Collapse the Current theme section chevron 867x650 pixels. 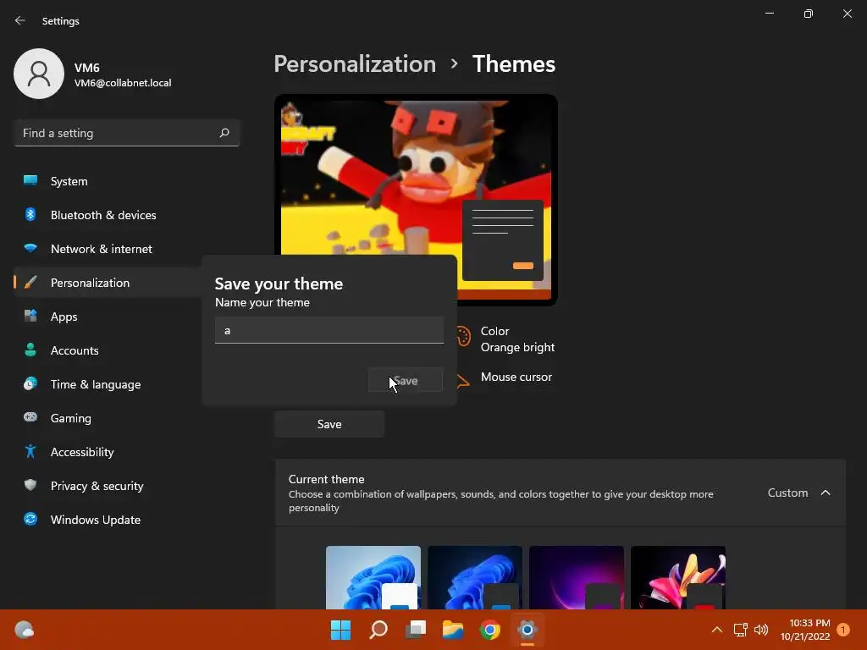click(826, 493)
